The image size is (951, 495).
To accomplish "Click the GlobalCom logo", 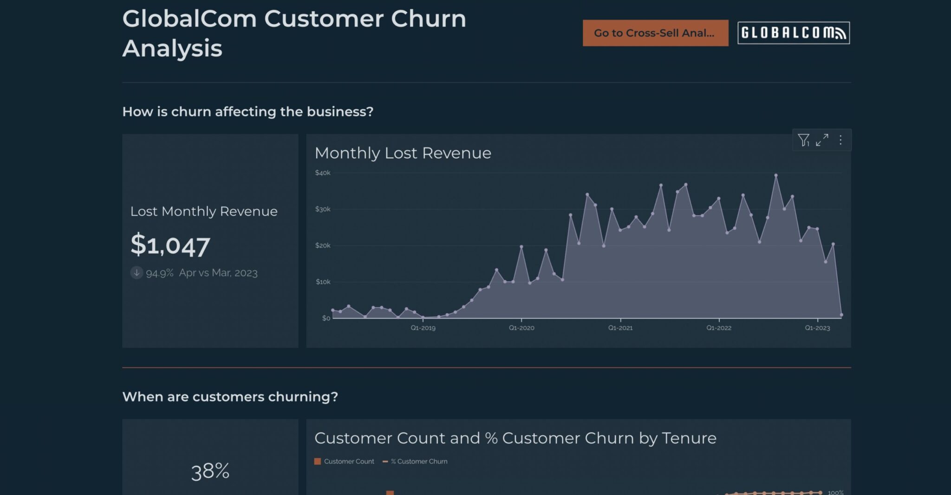I will pyautogui.click(x=794, y=33).
